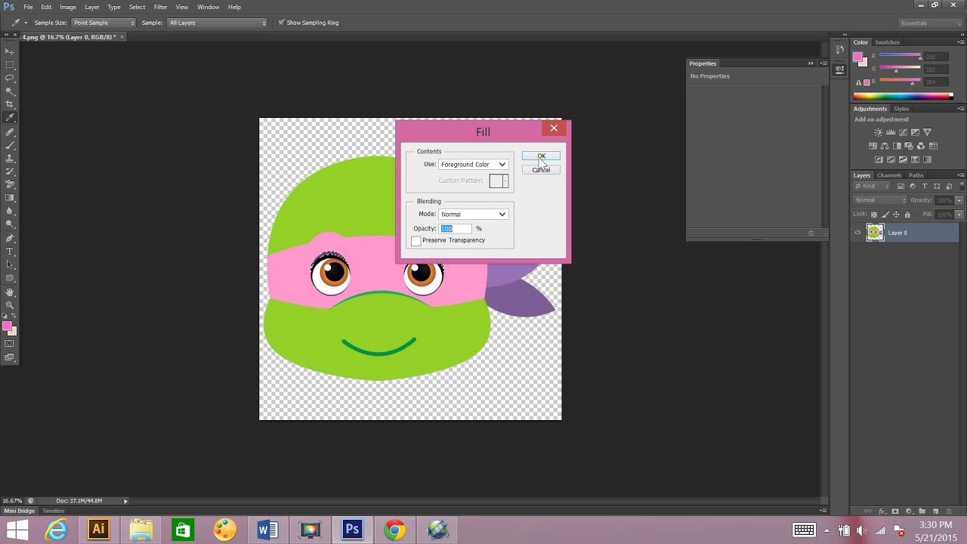Open the Essentials workspace dropdown
967x544 pixels.
pyautogui.click(x=929, y=23)
